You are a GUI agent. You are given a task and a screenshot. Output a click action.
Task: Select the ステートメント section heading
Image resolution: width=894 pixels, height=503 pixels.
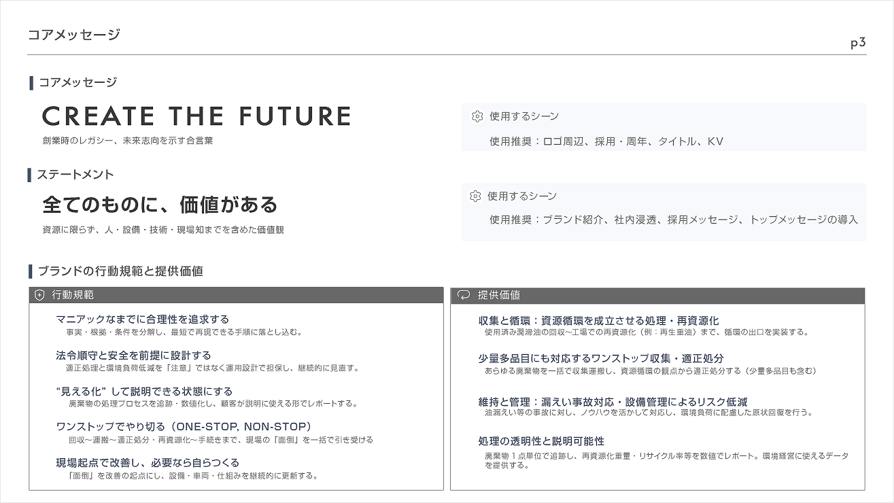click(75, 175)
